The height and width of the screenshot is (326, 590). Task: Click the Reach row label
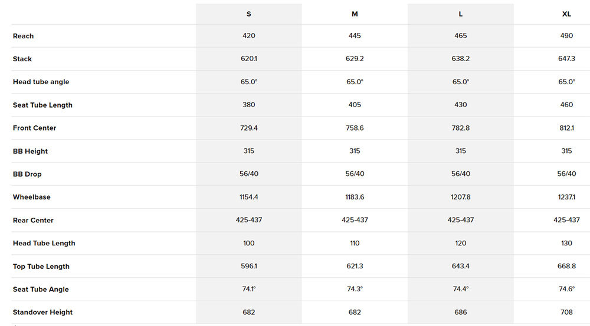24,36
